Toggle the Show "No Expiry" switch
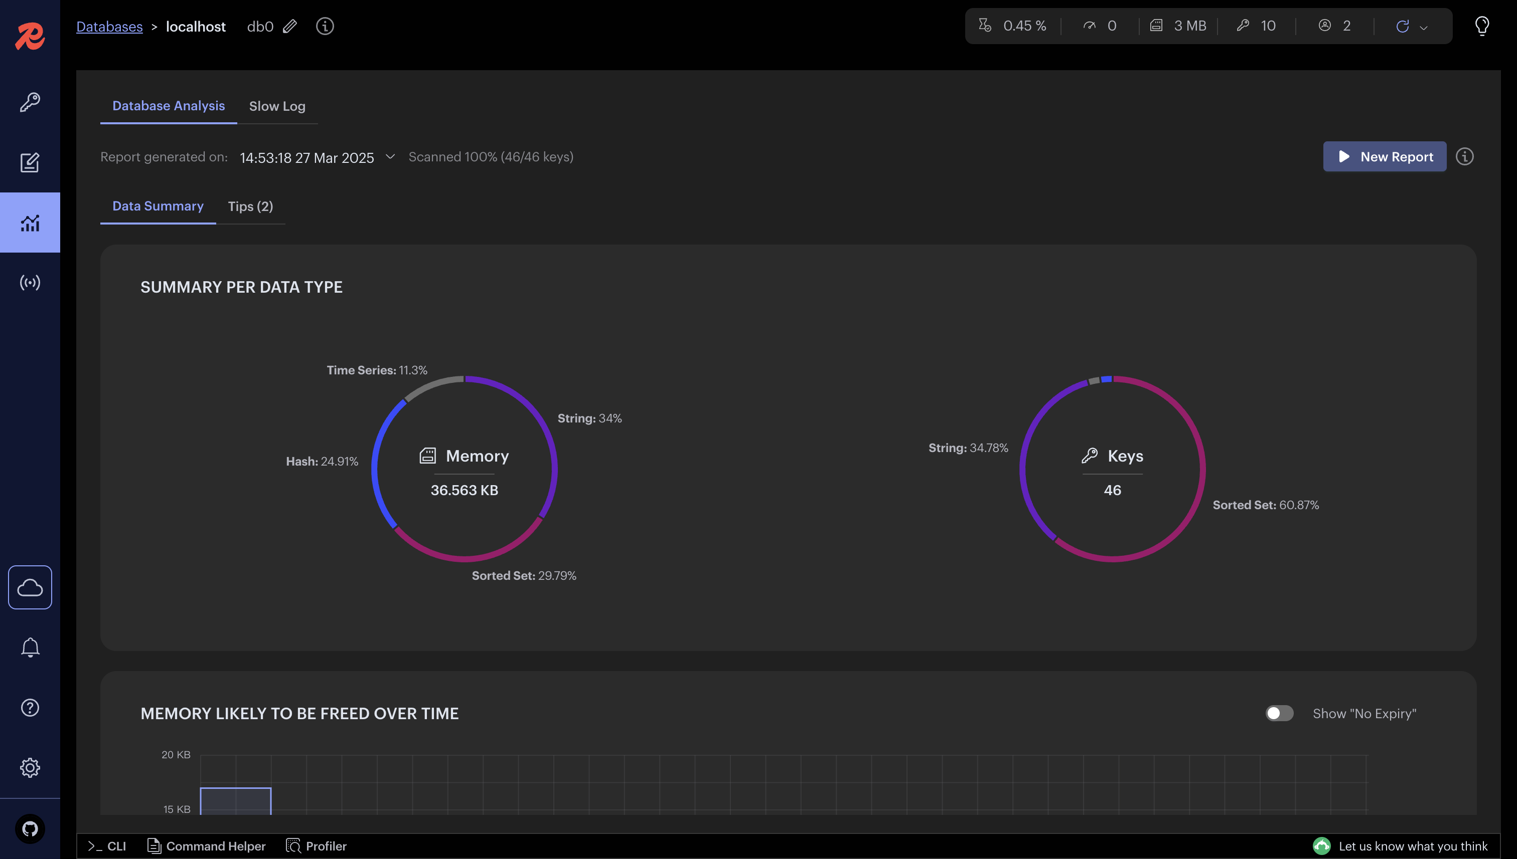Viewport: 1517px width, 859px height. [x=1279, y=713]
